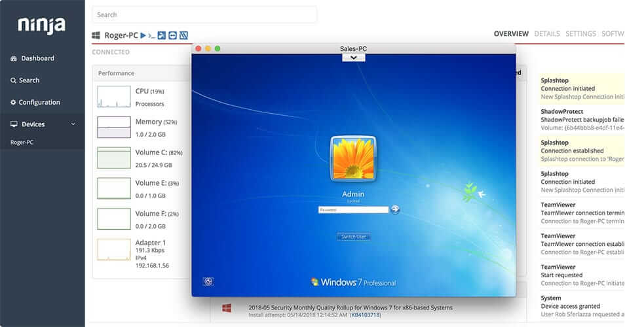
Task: Open Dashboard in the sidebar
Action: tap(37, 58)
